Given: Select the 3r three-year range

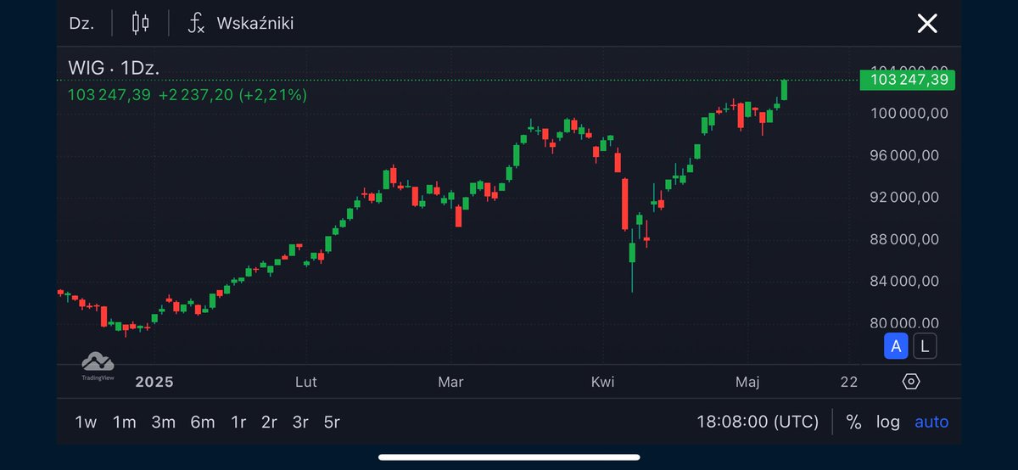Looking at the screenshot, I should tap(300, 422).
